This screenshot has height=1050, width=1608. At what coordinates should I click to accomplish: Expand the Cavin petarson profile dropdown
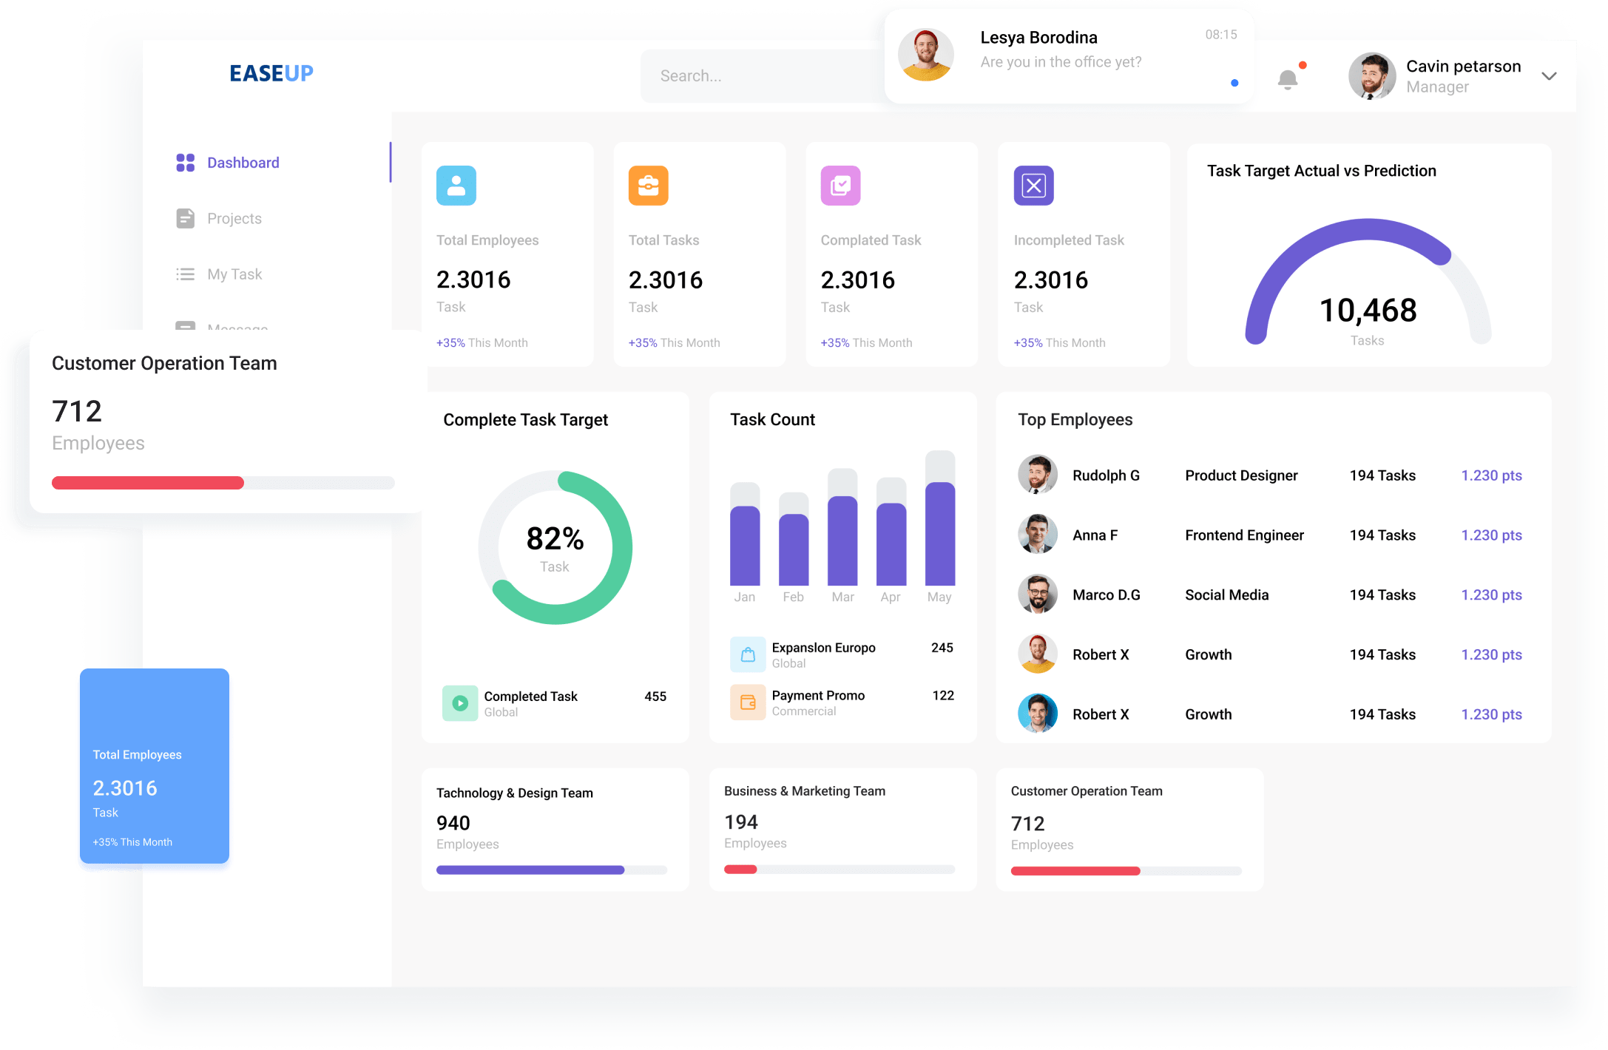click(1549, 76)
